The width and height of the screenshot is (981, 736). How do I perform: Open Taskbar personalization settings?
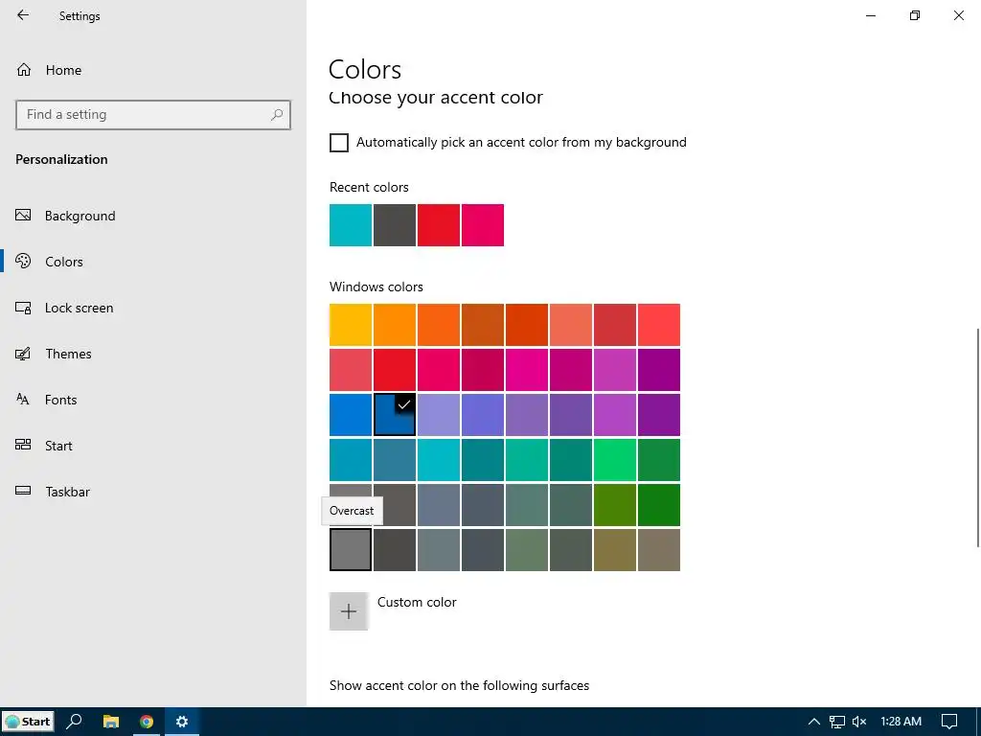point(68,492)
